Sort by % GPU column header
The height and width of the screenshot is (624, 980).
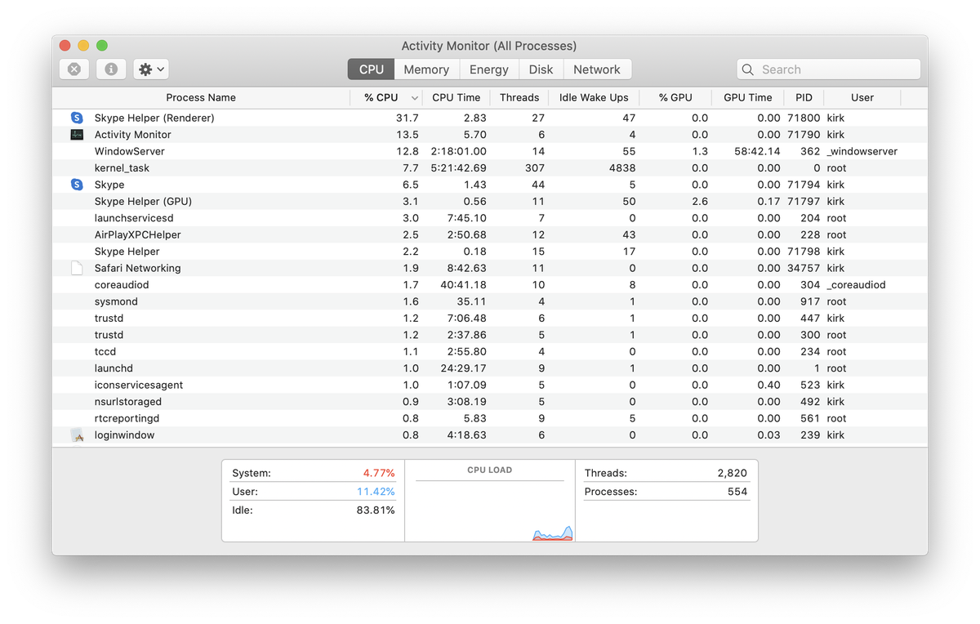pyautogui.click(x=675, y=97)
